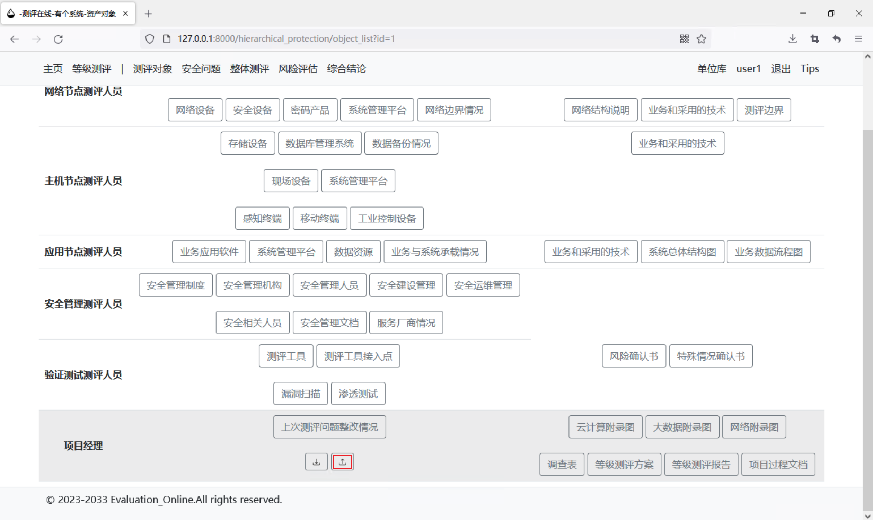Click the forward navigation arrow
Image resolution: width=873 pixels, height=520 pixels.
36,39
